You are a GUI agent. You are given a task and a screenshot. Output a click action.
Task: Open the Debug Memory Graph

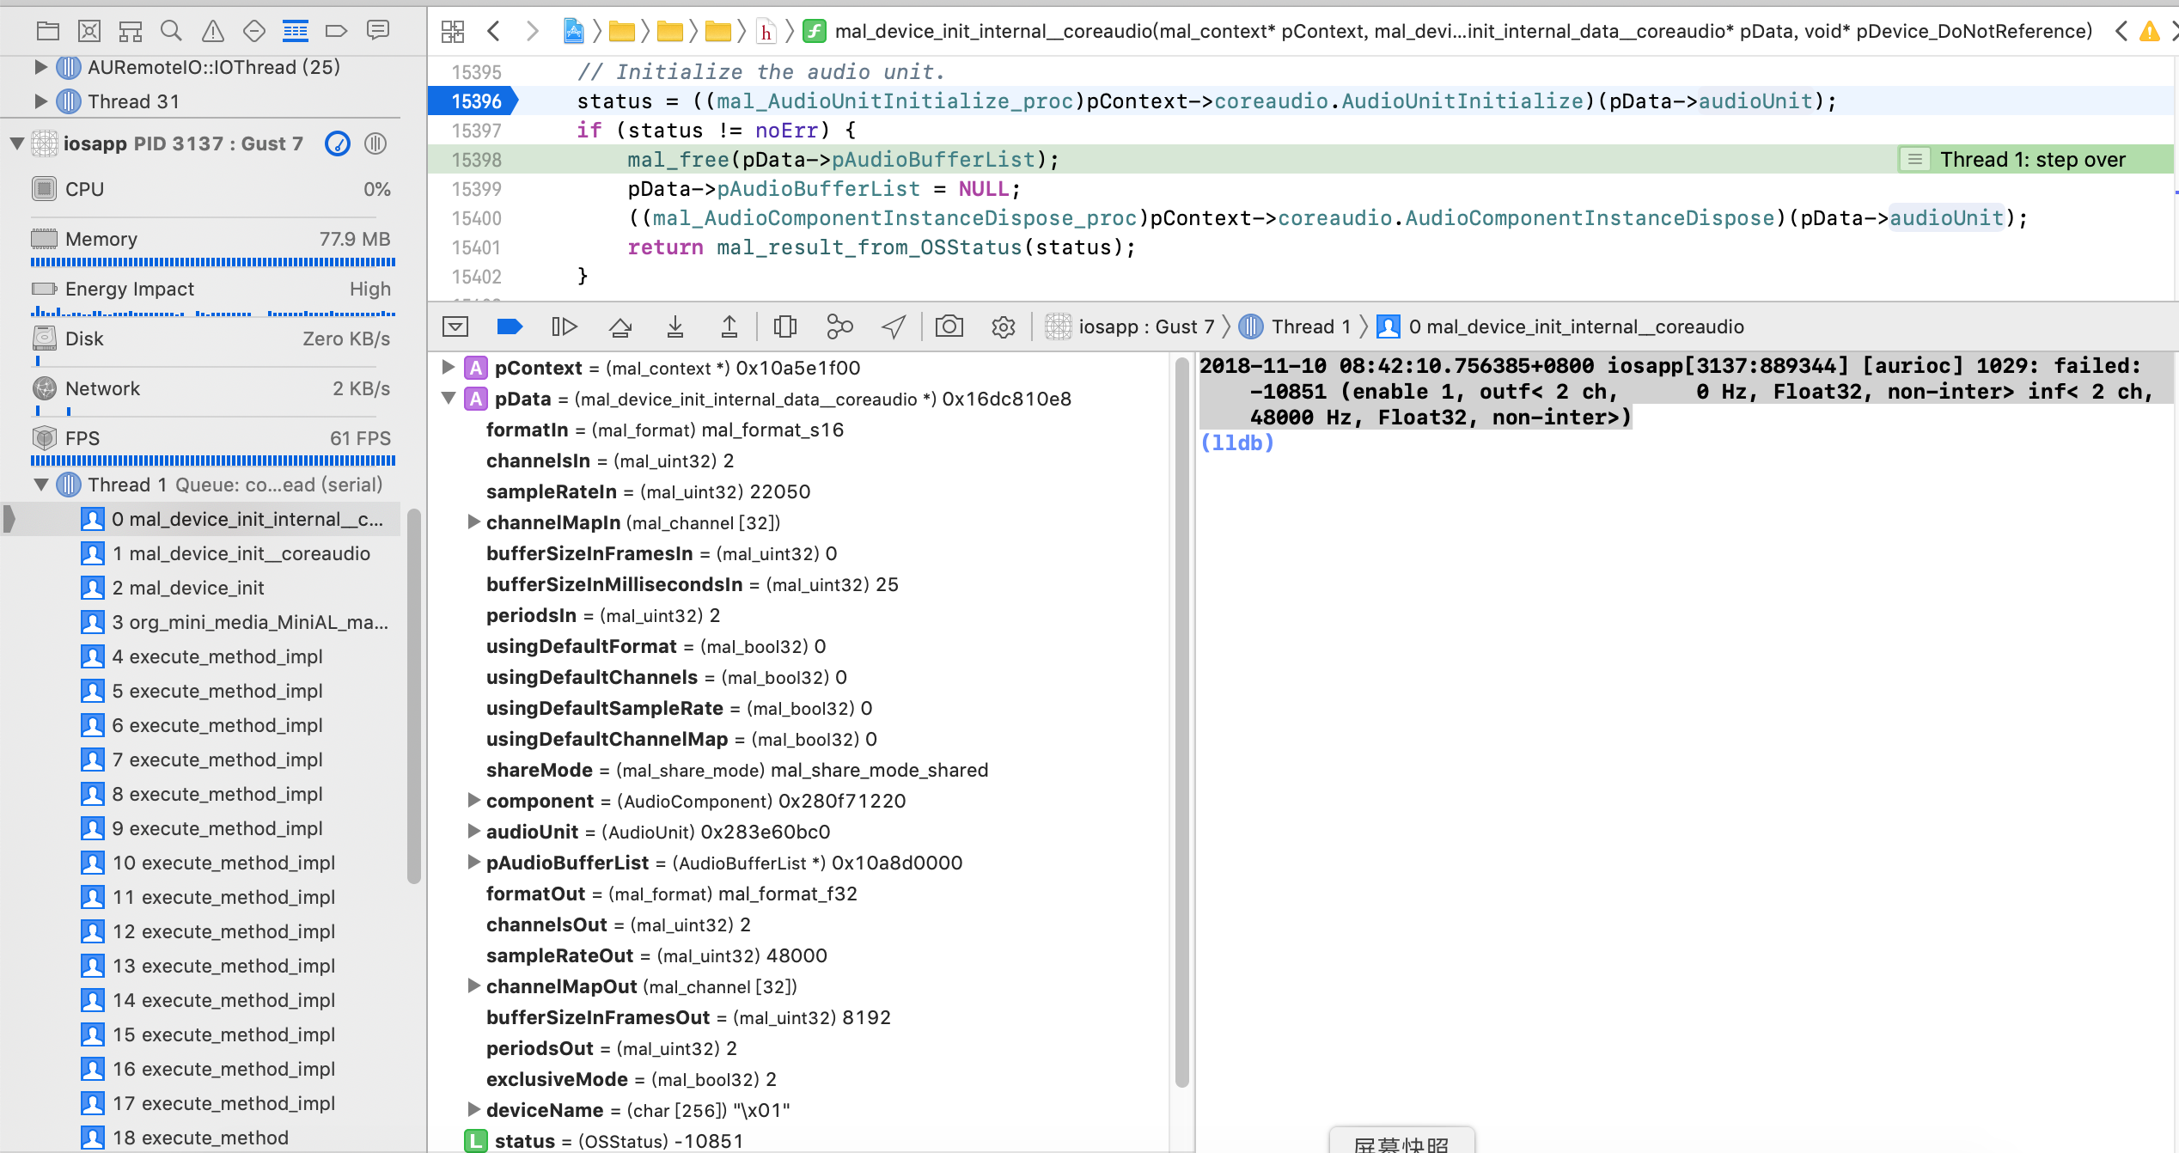(x=839, y=326)
